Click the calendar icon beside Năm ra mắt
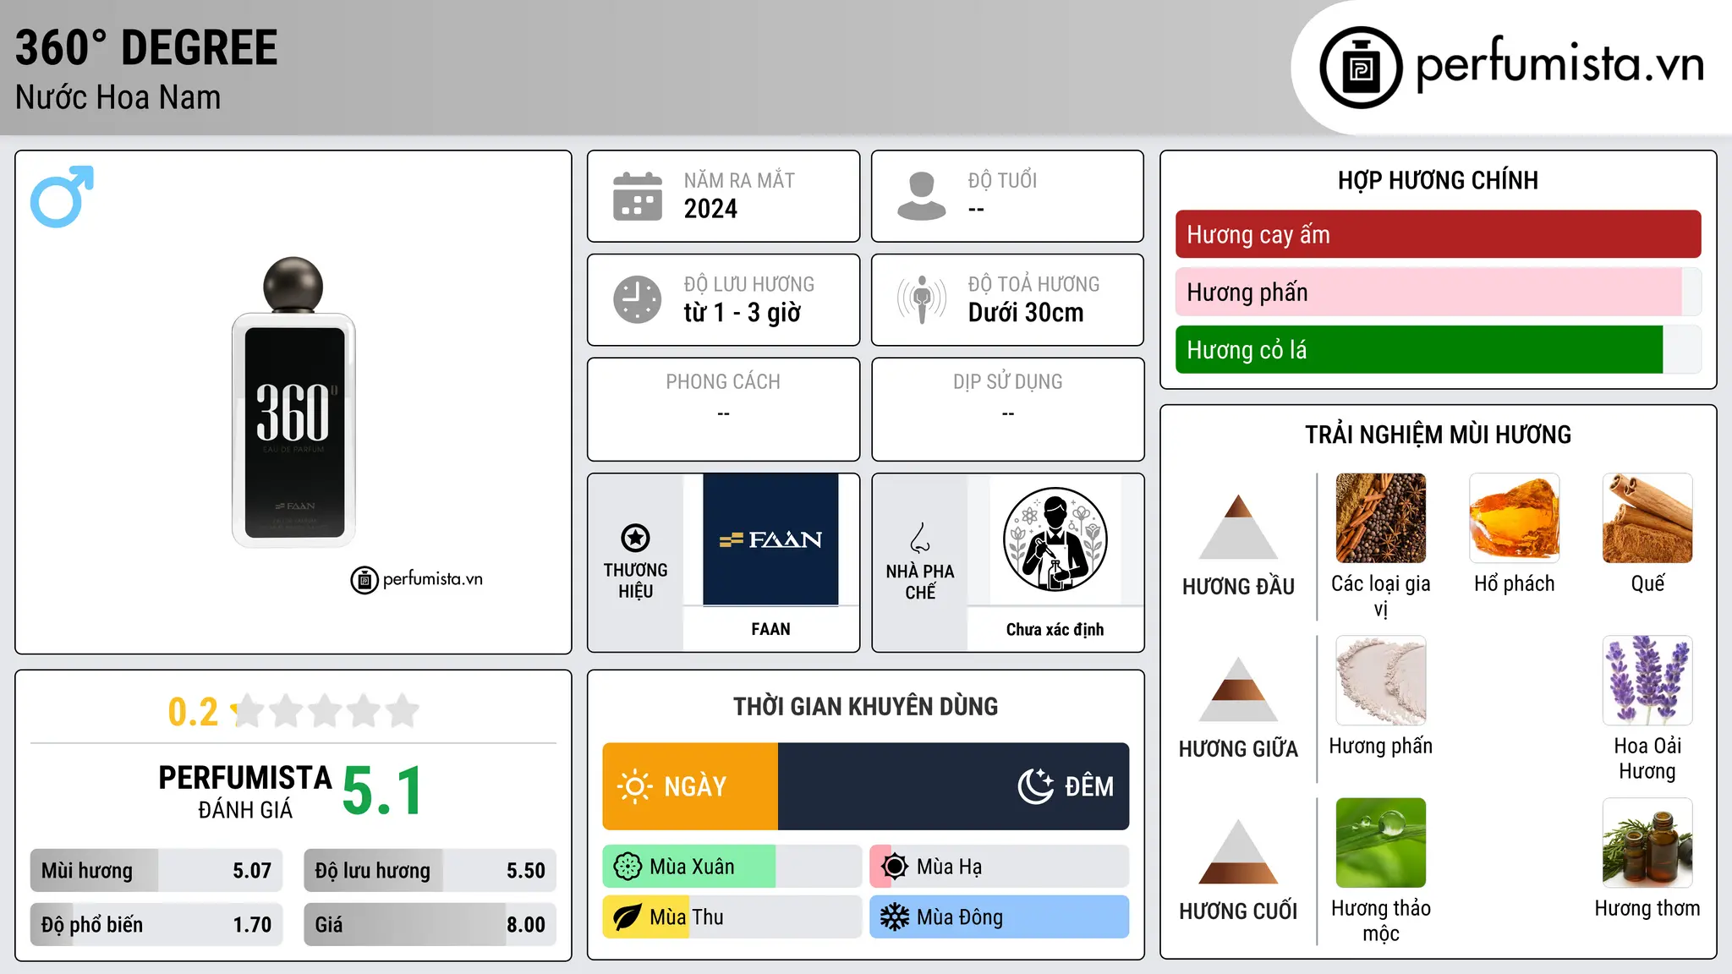This screenshot has height=974, width=1732. (638, 196)
